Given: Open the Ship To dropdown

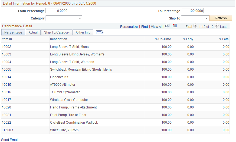Looking at the screenshot, I should pyautogui.click(x=195, y=18).
